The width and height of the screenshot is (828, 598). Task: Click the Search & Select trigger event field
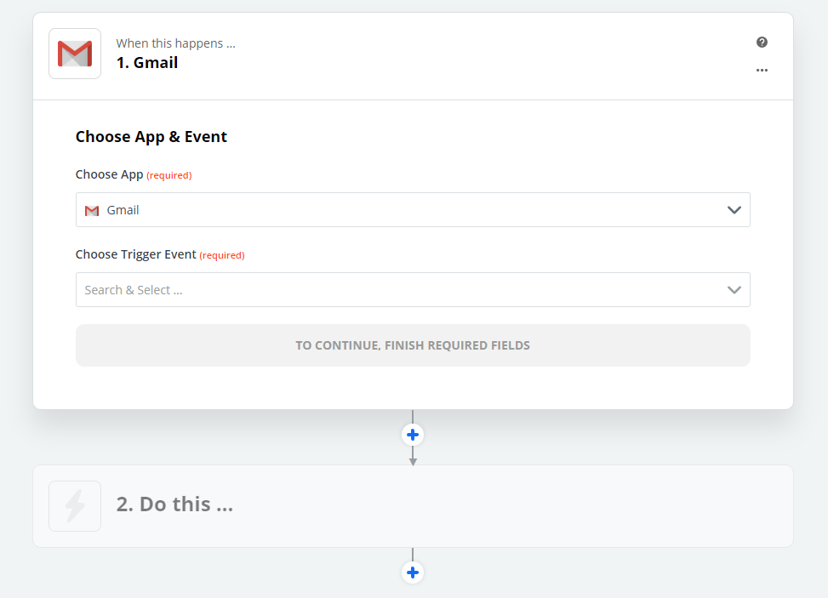[413, 290]
